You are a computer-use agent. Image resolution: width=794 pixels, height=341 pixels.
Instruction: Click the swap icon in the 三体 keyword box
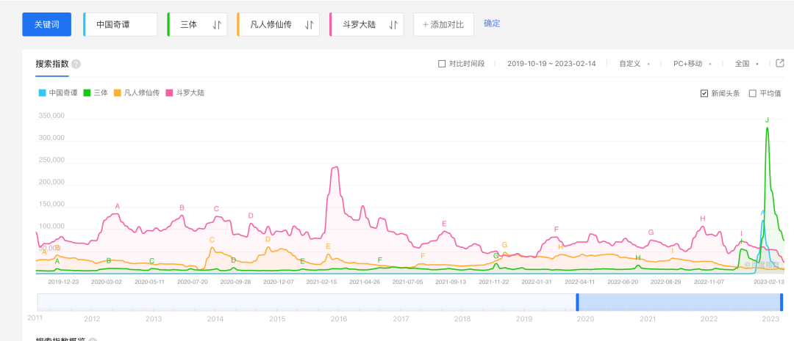point(217,25)
